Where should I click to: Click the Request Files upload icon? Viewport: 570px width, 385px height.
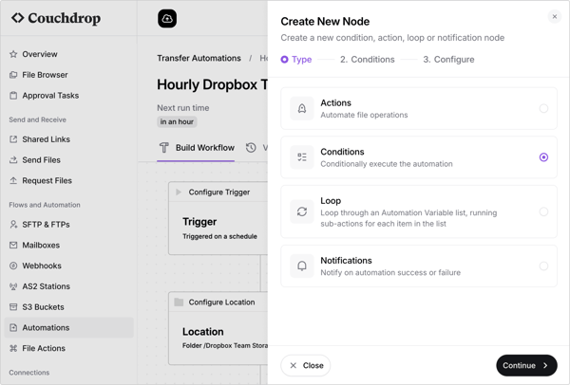(x=13, y=181)
